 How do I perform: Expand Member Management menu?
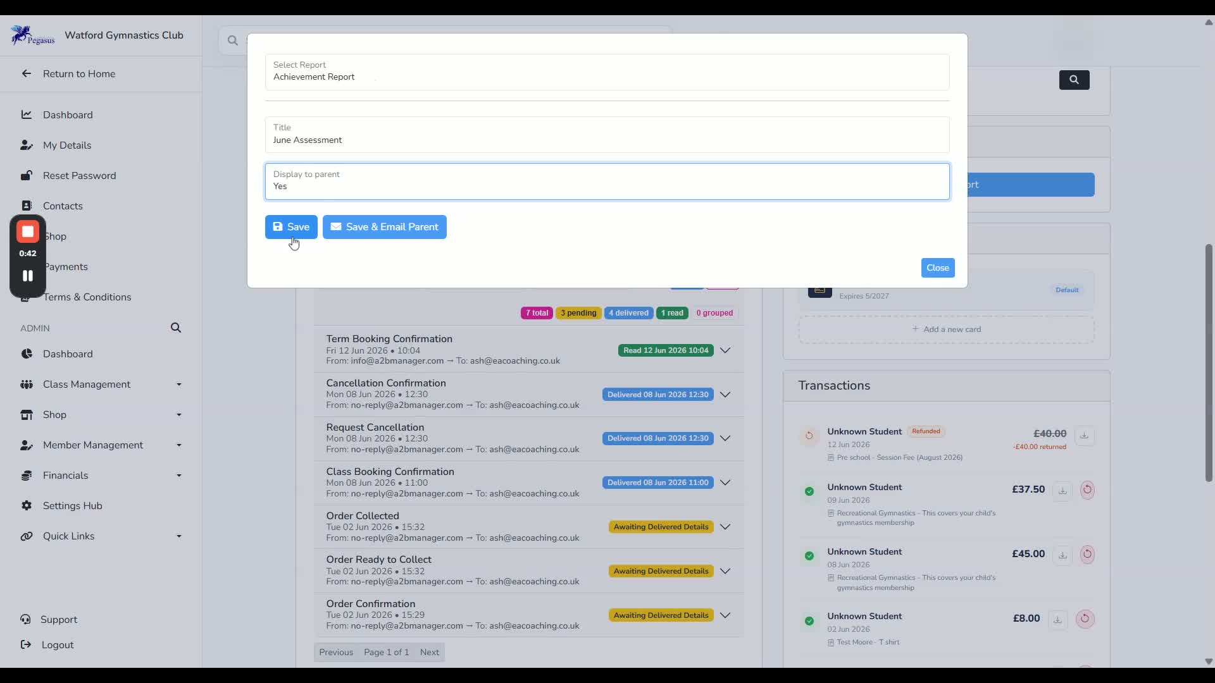(x=101, y=445)
